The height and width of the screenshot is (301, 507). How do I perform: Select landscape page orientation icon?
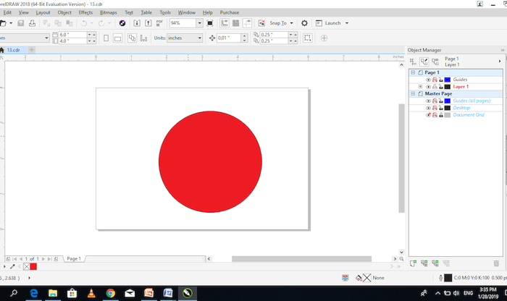117,38
